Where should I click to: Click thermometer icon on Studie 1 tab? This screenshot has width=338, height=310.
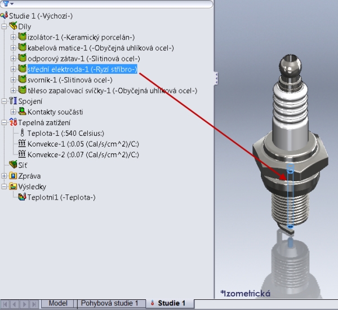153,303
